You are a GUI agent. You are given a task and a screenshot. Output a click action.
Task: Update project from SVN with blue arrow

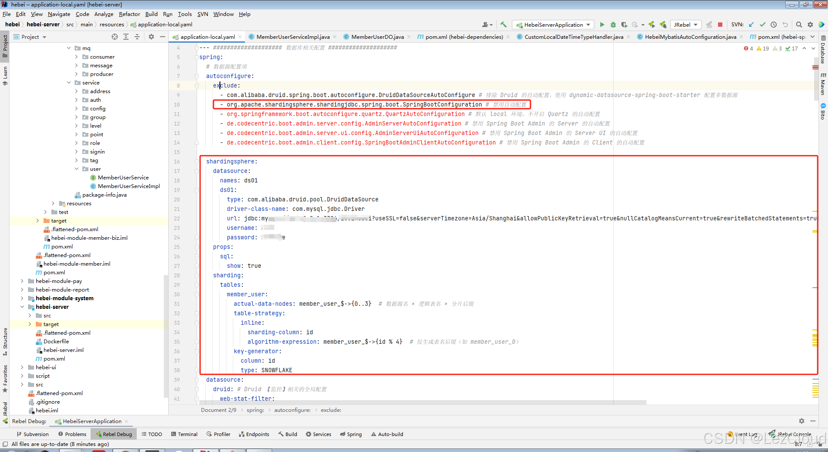pyautogui.click(x=751, y=25)
